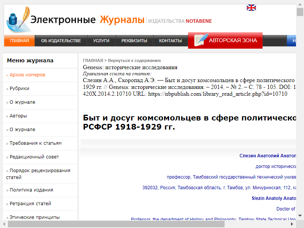
Task: Open Требования к статьям link
Action: (x=35, y=143)
